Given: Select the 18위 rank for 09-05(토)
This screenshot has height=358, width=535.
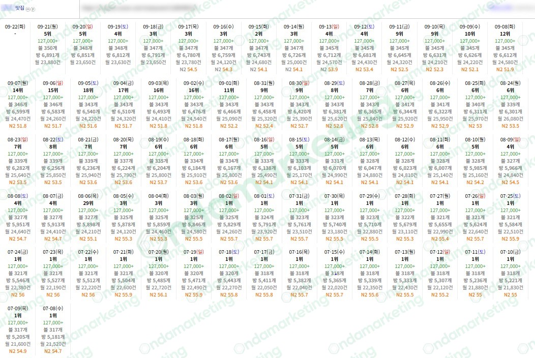Looking at the screenshot, I should click(88, 91).
